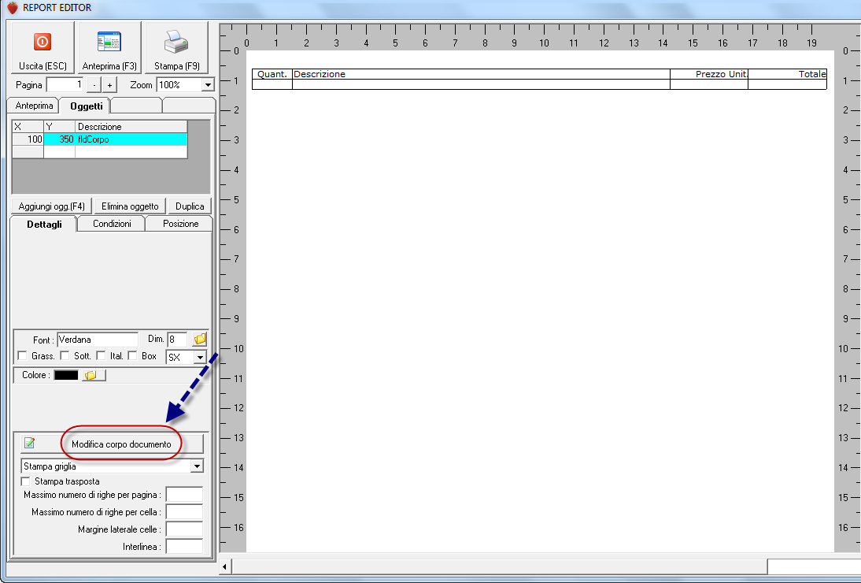Click the Interlinea field
The height and width of the screenshot is (583, 861).
tap(184, 547)
